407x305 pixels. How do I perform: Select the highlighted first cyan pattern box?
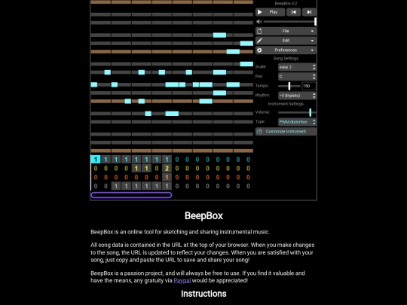pyautogui.click(x=96, y=159)
